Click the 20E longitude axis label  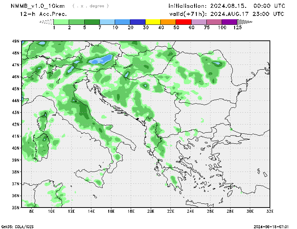(x=151, y=211)
